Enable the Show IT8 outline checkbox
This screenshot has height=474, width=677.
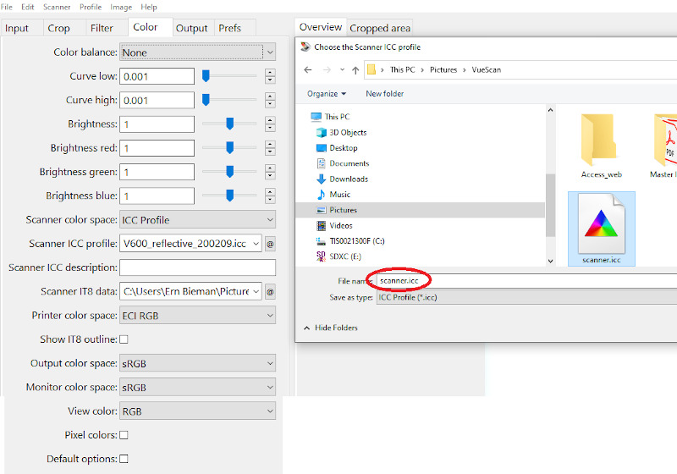tap(124, 339)
